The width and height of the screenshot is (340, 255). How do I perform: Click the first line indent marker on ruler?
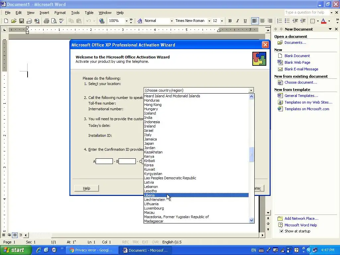tap(27, 28)
